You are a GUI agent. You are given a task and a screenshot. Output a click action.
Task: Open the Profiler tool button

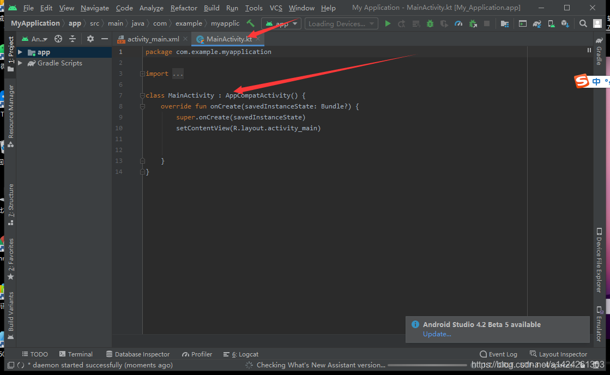197,354
